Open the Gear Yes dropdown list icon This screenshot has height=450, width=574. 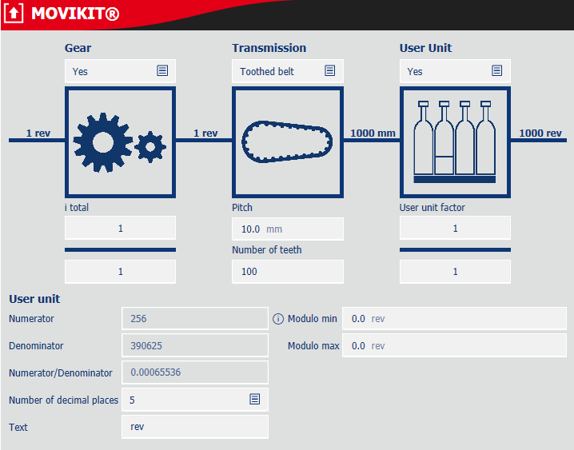pos(162,70)
